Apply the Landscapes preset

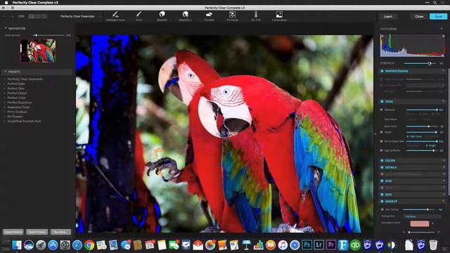pyautogui.click(x=279, y=16)
